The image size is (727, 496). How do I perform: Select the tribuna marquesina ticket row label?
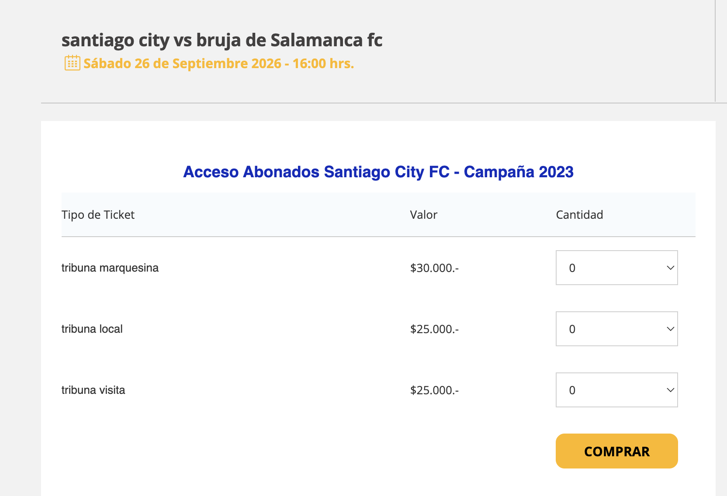(x=110, y=268)
